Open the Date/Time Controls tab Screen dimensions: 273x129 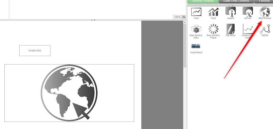(x=236, y=1)
